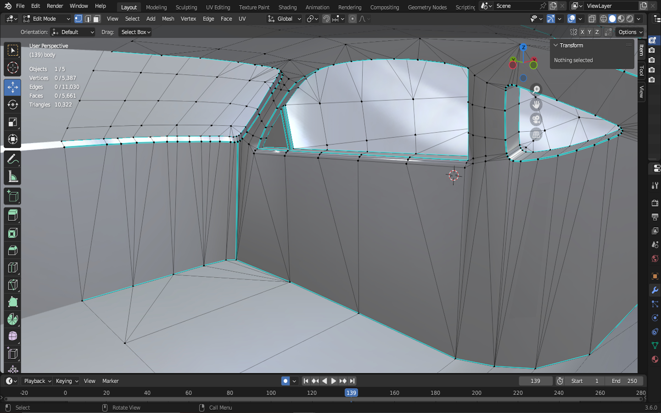Activate the Spin tool

pyautogui.click(x=13, y=319)
